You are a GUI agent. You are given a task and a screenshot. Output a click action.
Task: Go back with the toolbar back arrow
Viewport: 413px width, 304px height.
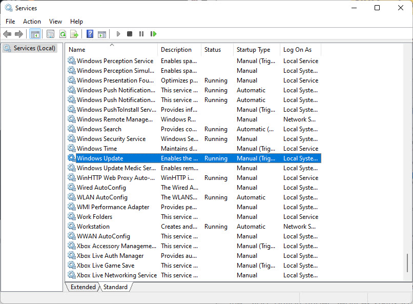point(7,34)
